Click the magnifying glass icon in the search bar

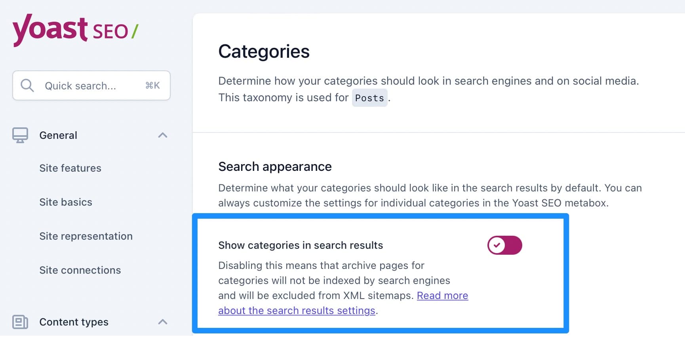[27, 85]
